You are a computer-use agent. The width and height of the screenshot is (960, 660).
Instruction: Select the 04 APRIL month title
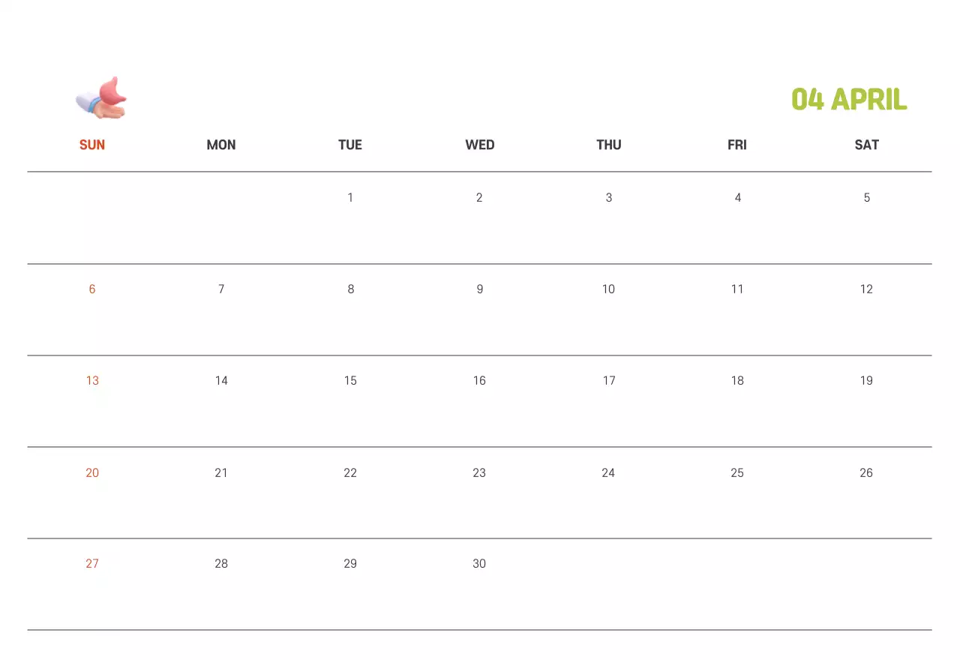[849, 99]
